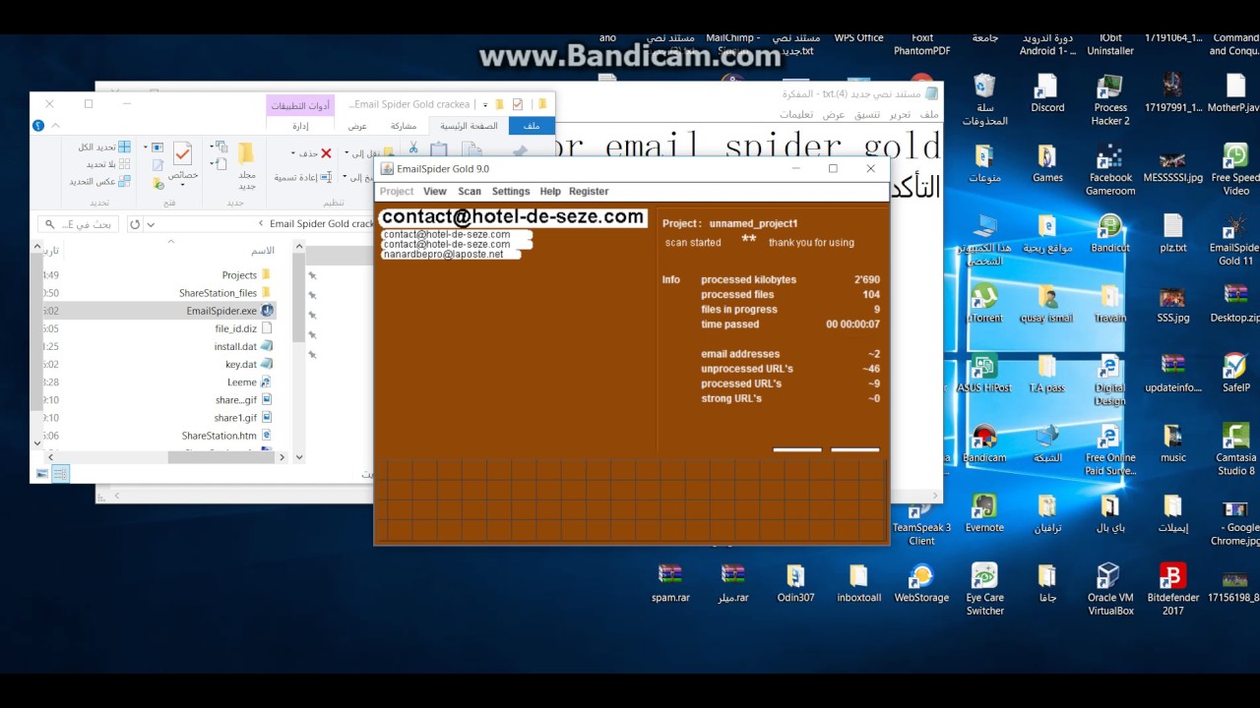Open the SSS.jpg desktop image
1260x708 pixels.
click(1173, 305)
